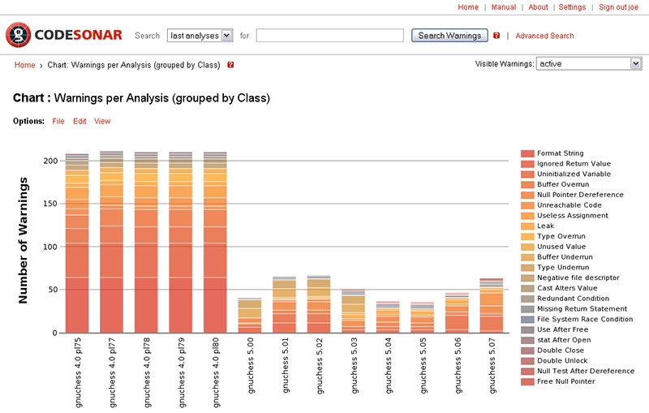This screenshot has height=413, width=649.
Task: Click the Format String legend swatch
Action: click(x=527, y=153)
